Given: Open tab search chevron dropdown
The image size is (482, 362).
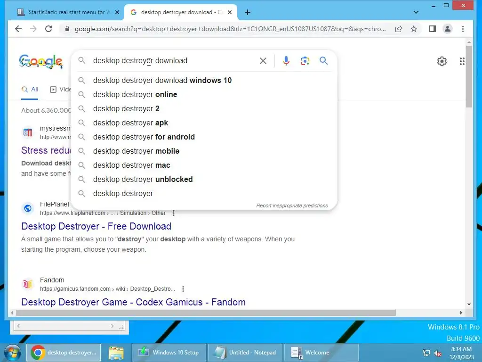Looking at the screenshot, I should pos(416,12).
